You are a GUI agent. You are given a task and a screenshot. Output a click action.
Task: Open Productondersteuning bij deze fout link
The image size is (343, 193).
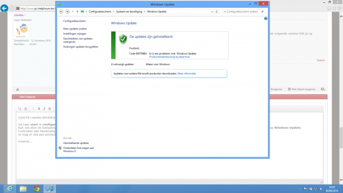coord(170,57)
